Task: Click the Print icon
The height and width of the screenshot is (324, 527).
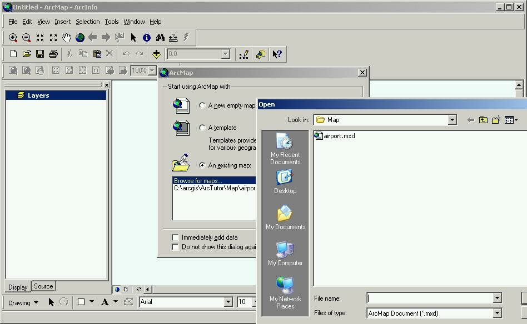Action: [53, 54]
